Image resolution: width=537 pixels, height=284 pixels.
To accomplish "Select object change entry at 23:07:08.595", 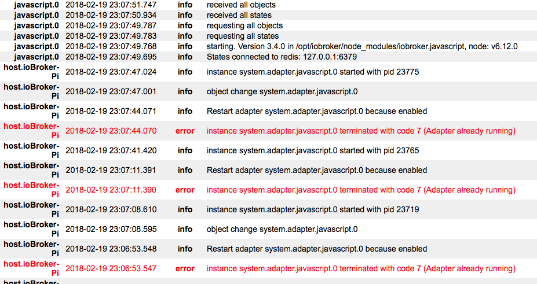I will pyautogui.click(x=282, y=229).
